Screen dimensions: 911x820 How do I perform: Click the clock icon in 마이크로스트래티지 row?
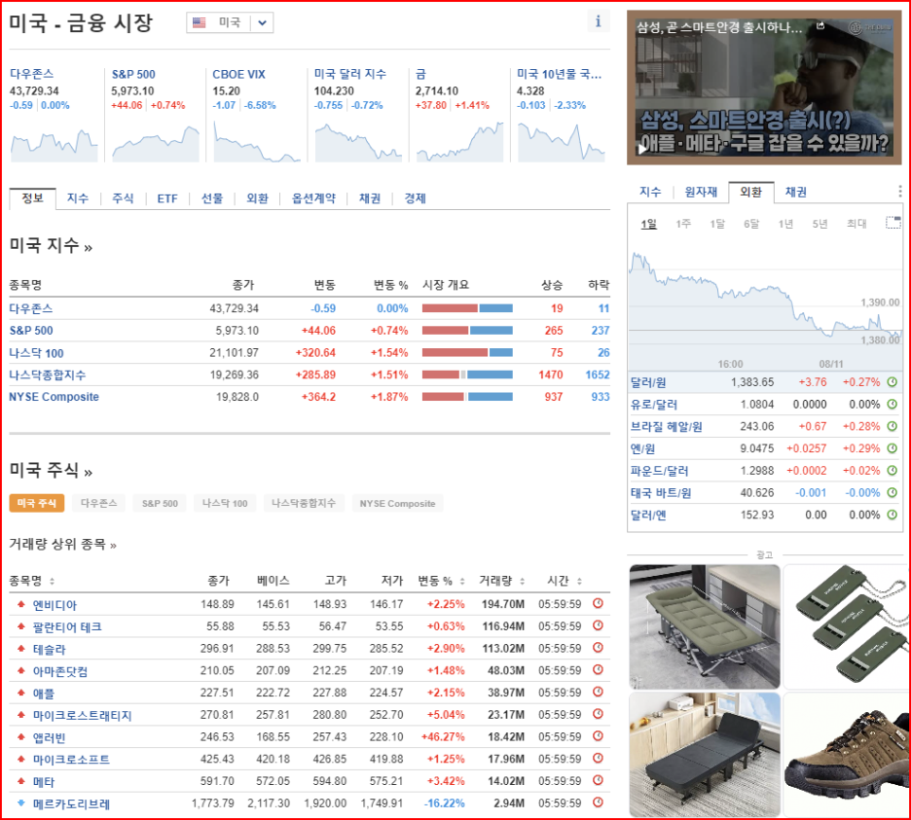point(598,714)
